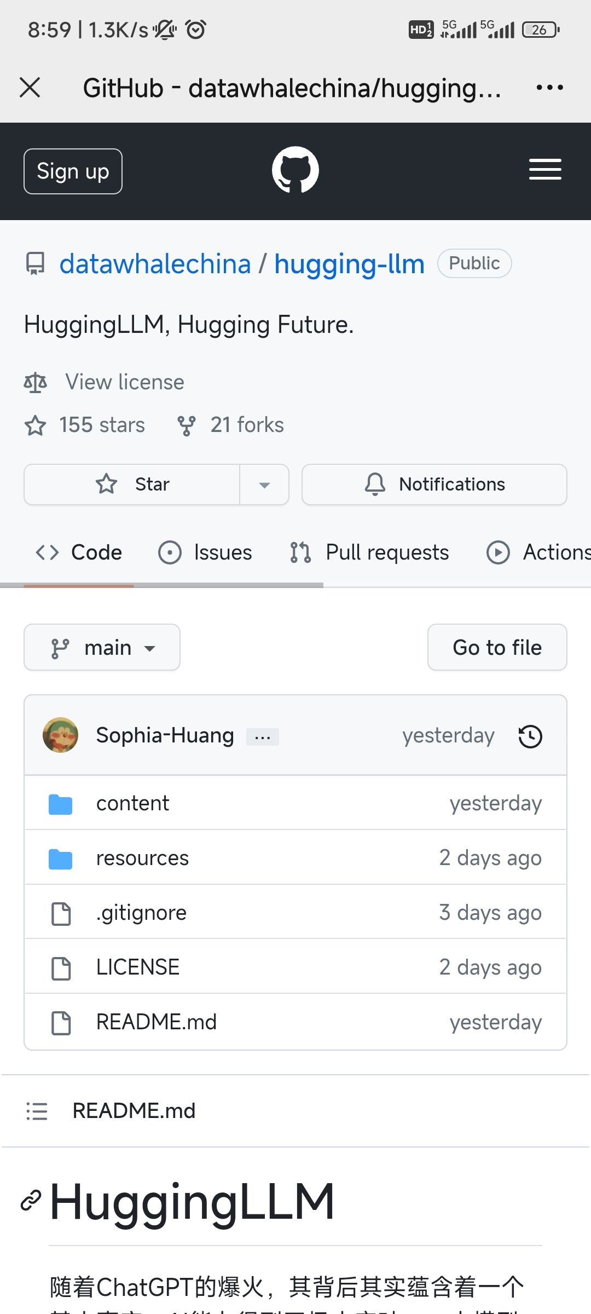Open the View license link
Viewport: 591px width, 1314px height.
pos(125,382)
